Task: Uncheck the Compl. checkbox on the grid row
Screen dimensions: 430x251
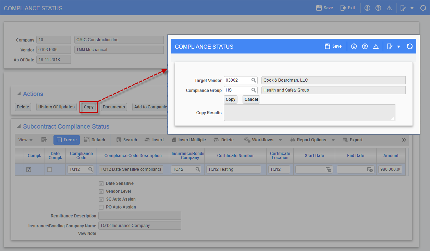Action: pos(28,169)
